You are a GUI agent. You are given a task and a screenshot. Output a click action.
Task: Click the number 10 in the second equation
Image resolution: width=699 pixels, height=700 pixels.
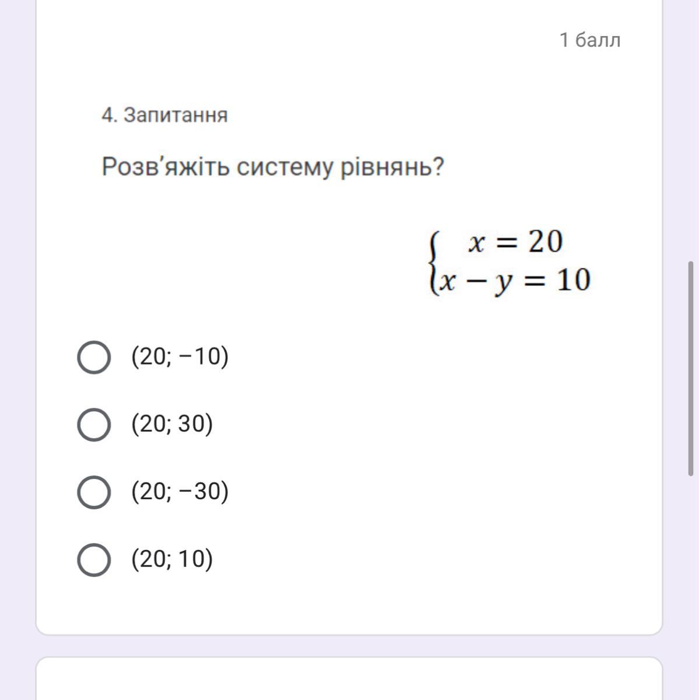click(574, 280)
